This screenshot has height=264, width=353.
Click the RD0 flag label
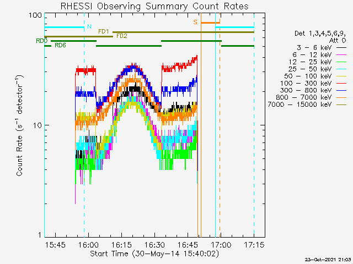pyautogui.click(x=42, y=41)
